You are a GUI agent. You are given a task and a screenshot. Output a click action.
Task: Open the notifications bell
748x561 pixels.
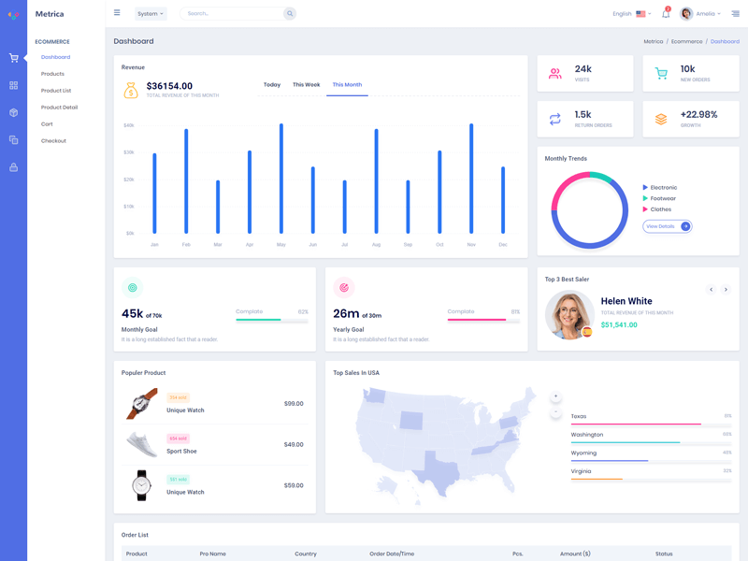coord(666,14)
